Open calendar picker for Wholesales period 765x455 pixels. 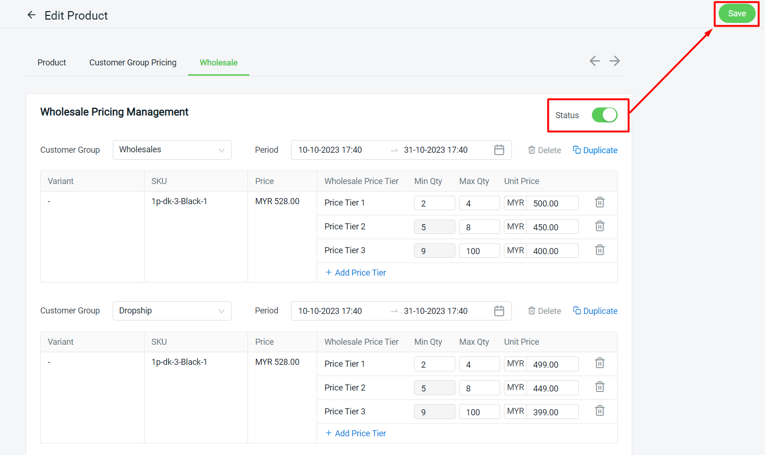tap(499, 150)
